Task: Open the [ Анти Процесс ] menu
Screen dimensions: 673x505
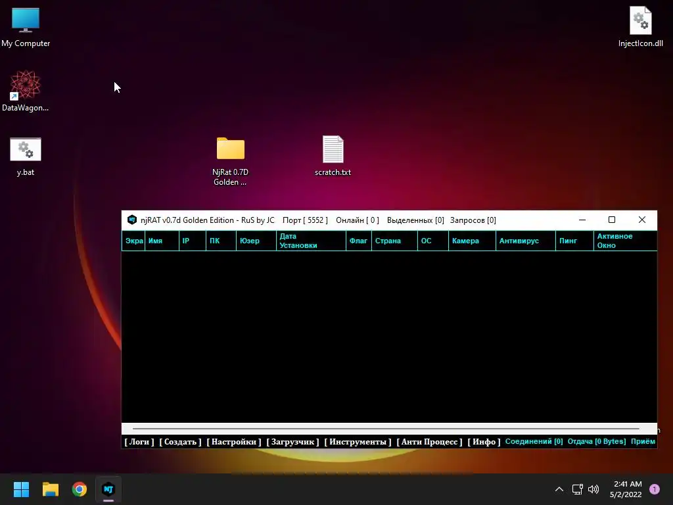Action: (x=430, y=441)
